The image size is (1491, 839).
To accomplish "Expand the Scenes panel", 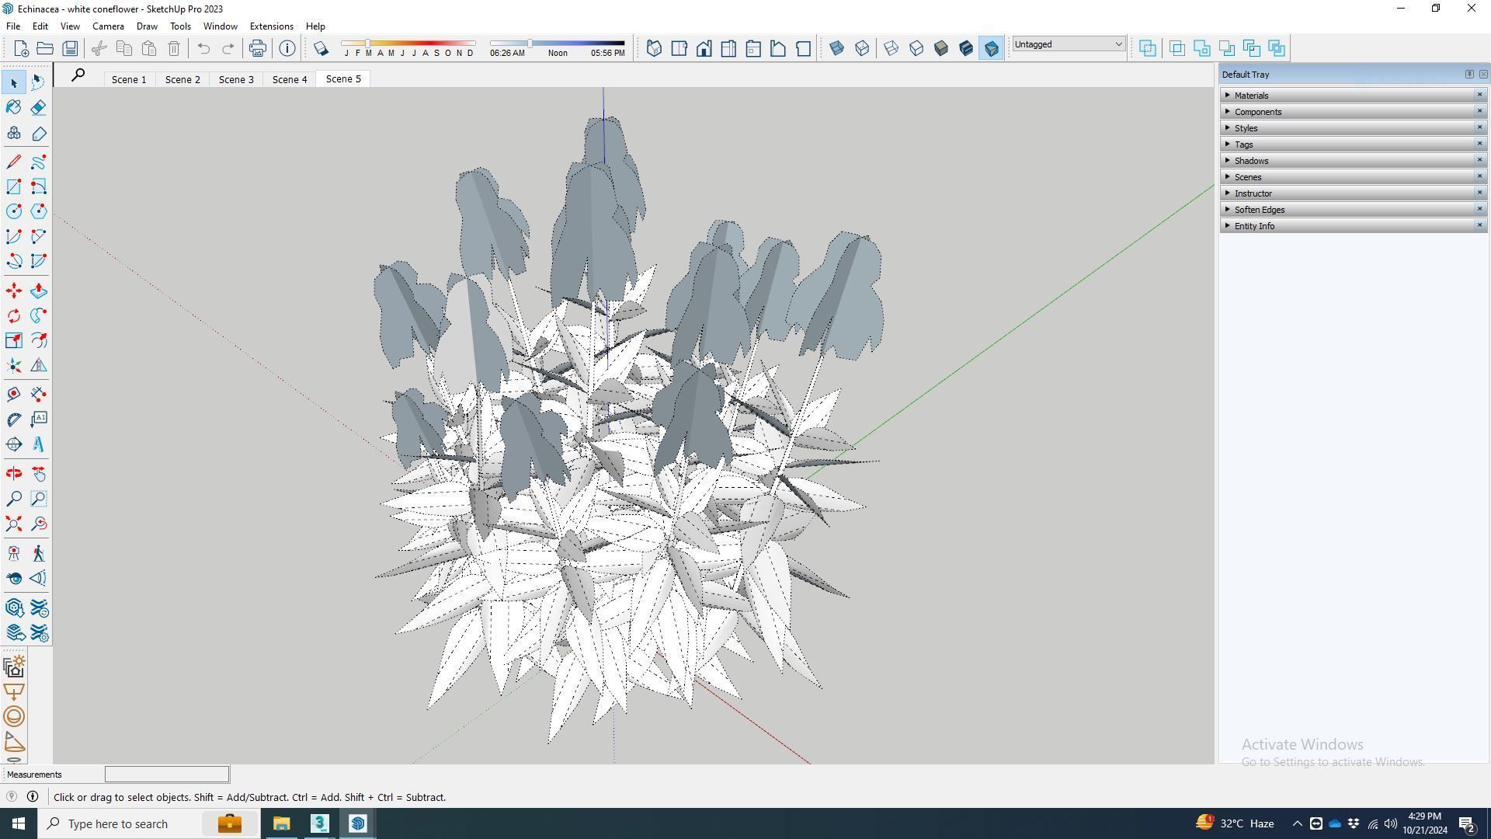I will [x=1353, y=177].
